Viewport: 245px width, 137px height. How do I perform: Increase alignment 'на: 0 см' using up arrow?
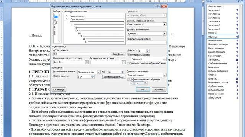[x=122, y=71]
